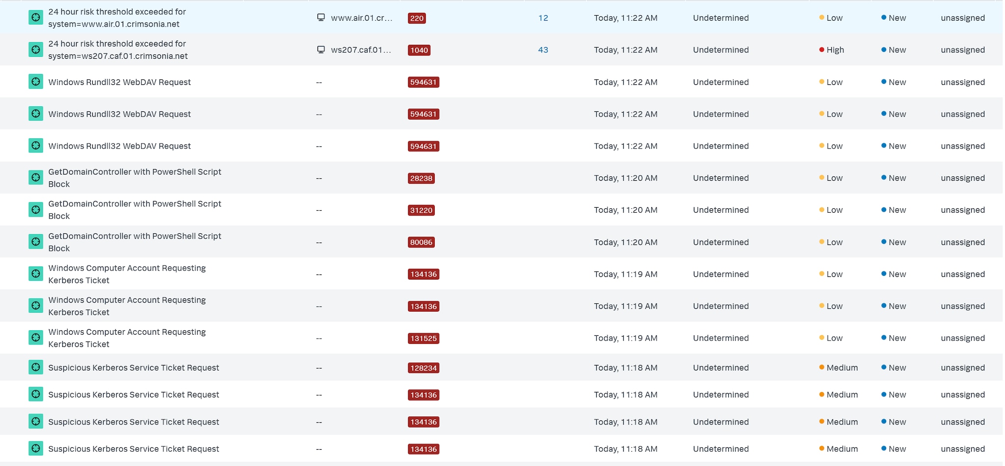The height and width of the screenshot is (466, 1005).
Task: Open the asset ws207.caf.01… entry
Action: point(361,50)
